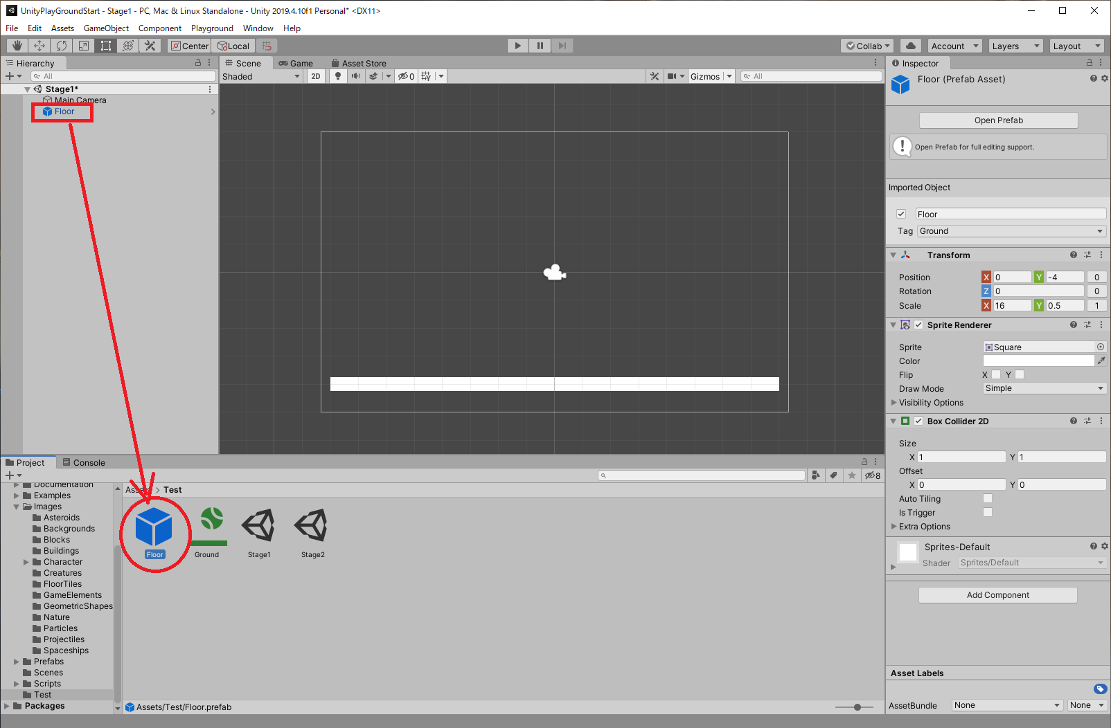Enable the Is Trigger checkbox

(988, 512)
